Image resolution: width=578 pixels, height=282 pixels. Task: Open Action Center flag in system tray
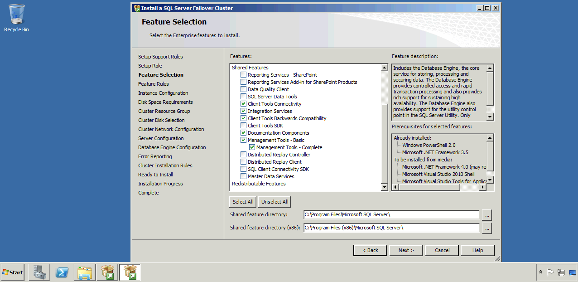click(x=550, y=272)
